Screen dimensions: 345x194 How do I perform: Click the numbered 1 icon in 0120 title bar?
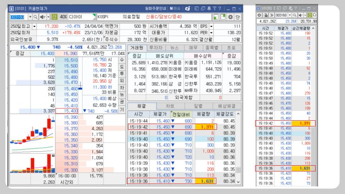pos(258,9)
